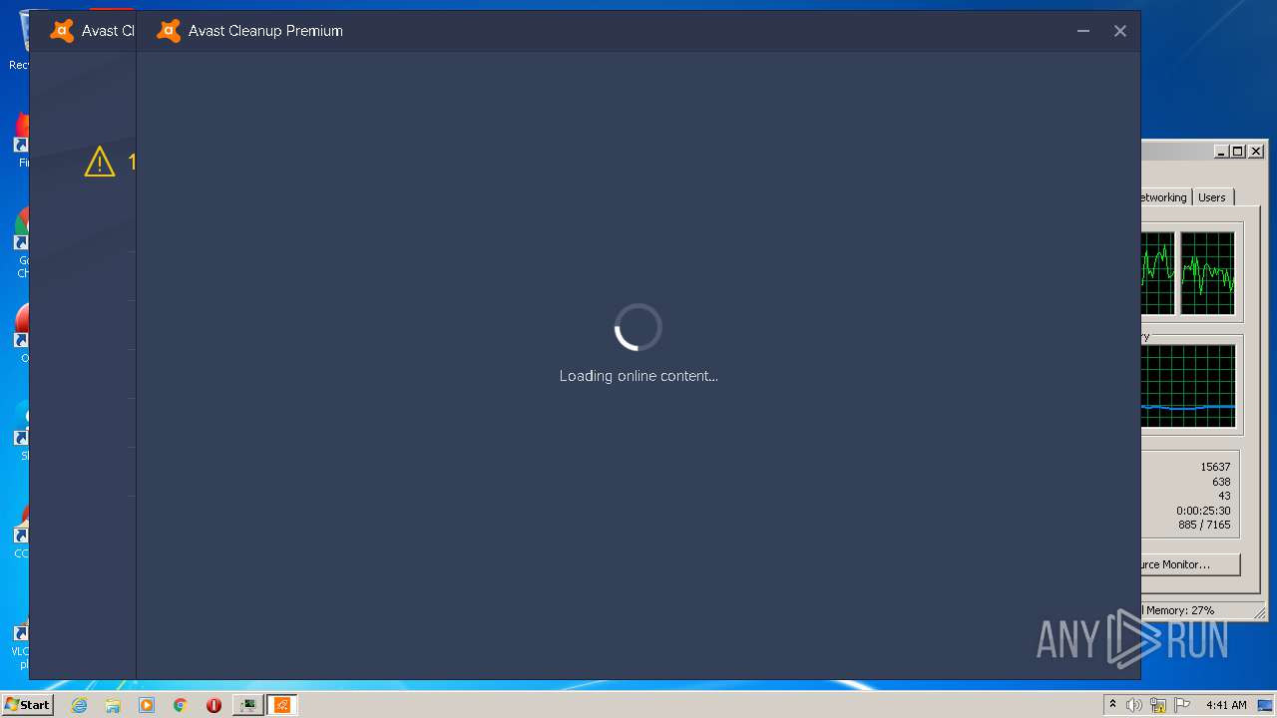Click the yellow warning triangle icon

coord(100,162)
